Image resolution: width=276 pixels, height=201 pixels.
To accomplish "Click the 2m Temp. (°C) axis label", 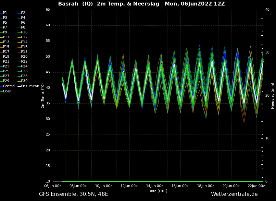I will point(43,95).
